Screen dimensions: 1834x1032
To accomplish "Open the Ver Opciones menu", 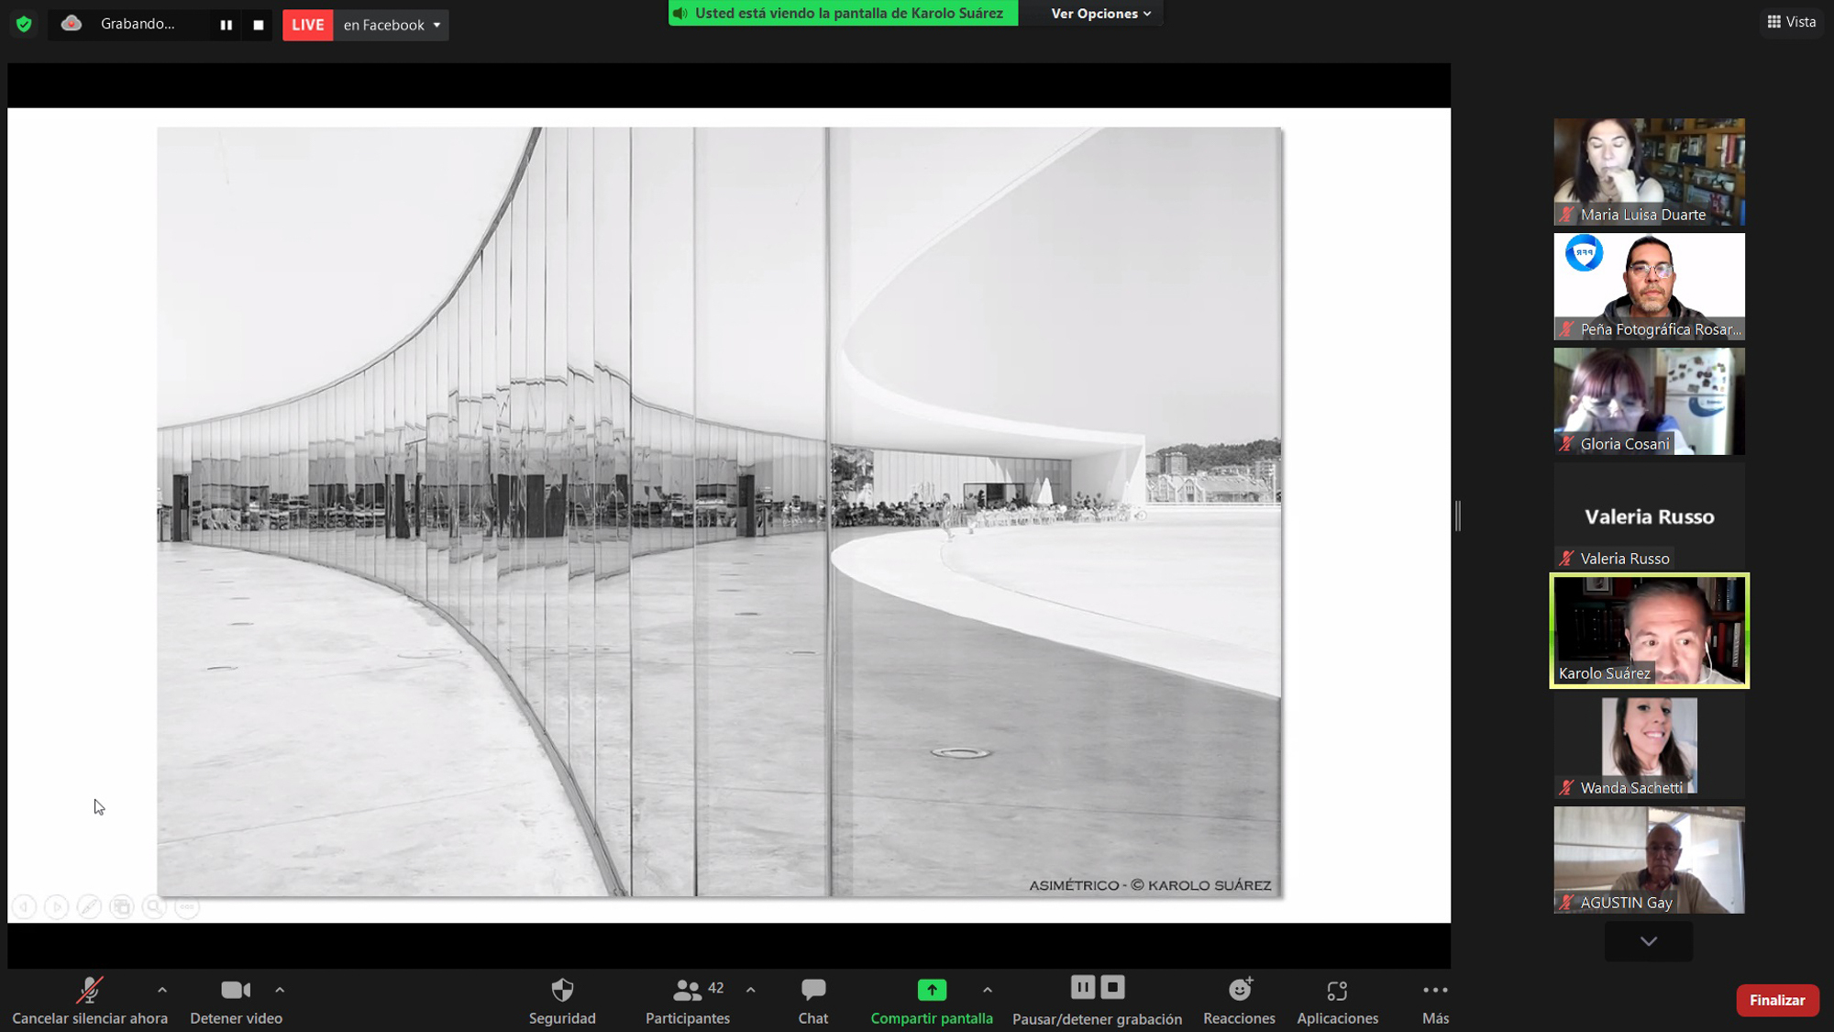I will (x=1100, y=13).
